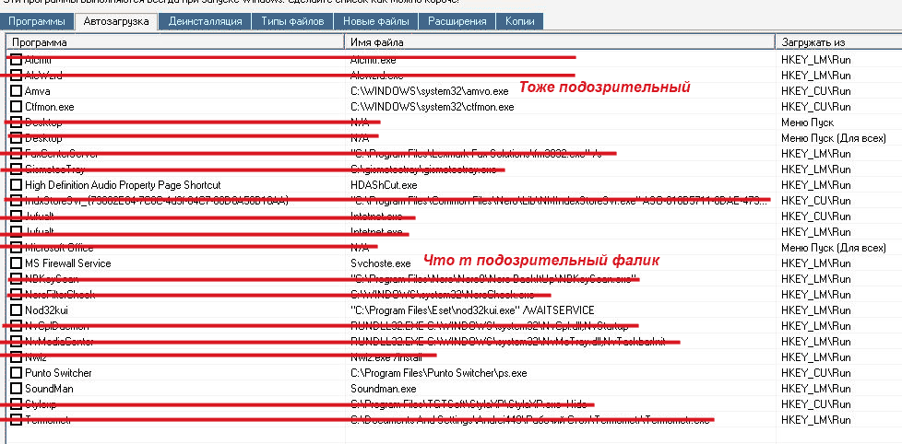
Task: Click HKEY_CU\Run in the Stylexp row
Action: click(x=815, y=404)
